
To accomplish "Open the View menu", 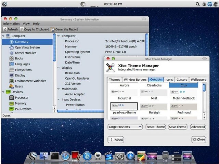I will click(26, 24).
